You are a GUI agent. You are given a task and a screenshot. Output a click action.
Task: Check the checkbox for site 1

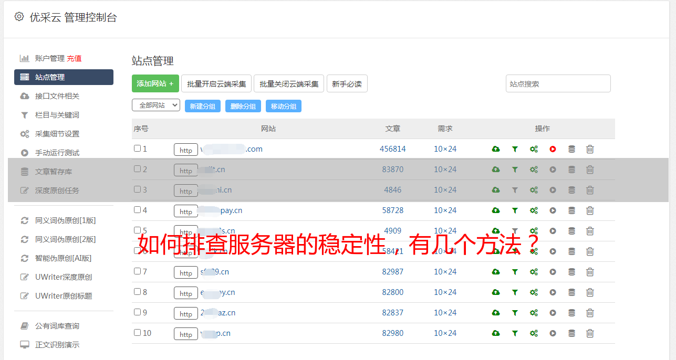[x=137, y=149]
